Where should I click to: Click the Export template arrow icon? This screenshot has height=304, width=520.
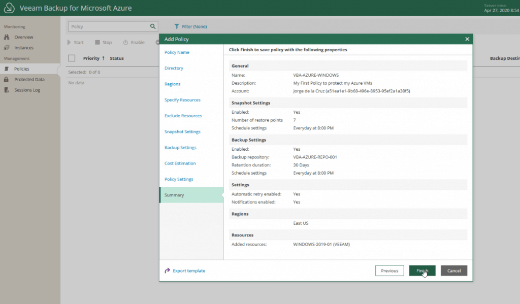click(168, 271)
